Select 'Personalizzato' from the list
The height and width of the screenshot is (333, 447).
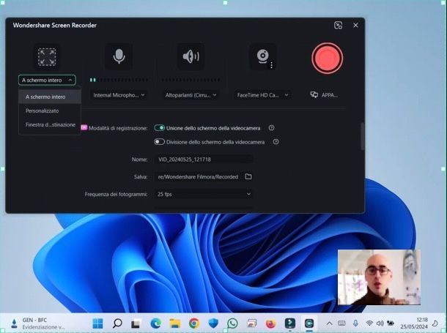50,111
